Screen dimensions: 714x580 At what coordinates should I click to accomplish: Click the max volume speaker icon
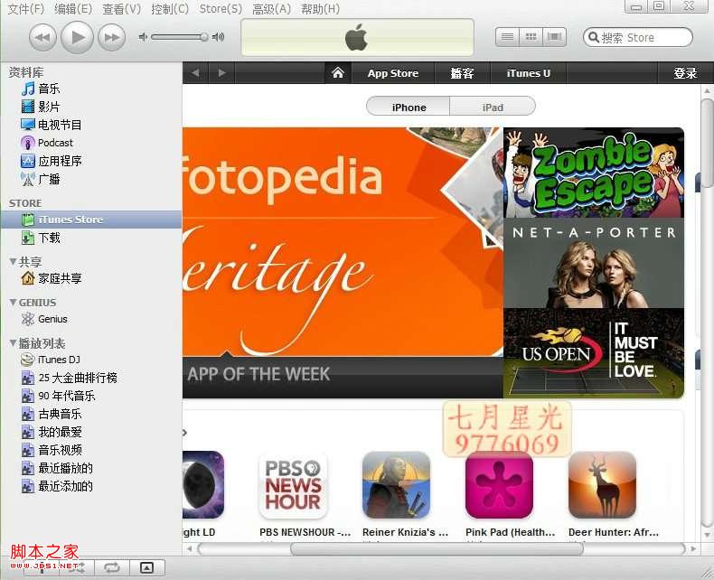(x=218, y=37)
